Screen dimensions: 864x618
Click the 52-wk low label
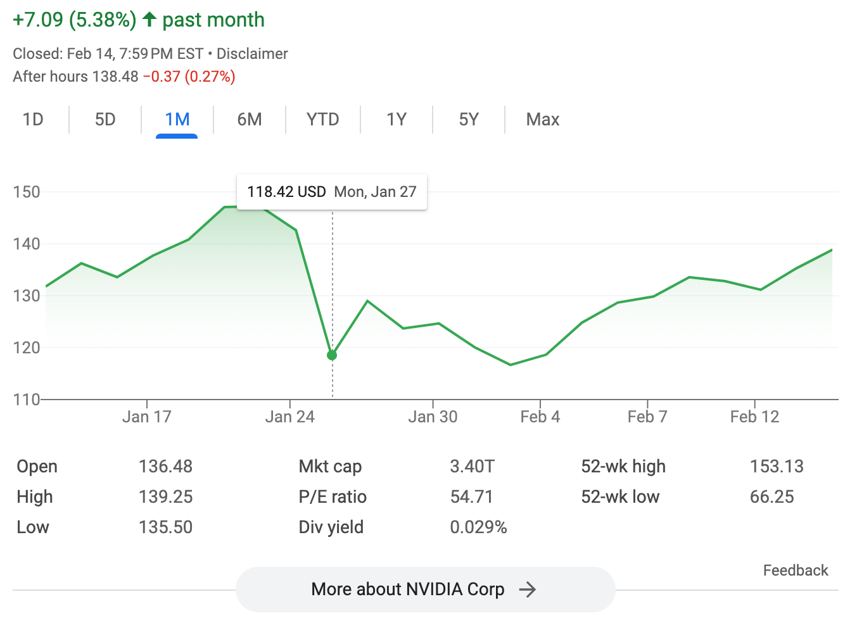point(620,497)
